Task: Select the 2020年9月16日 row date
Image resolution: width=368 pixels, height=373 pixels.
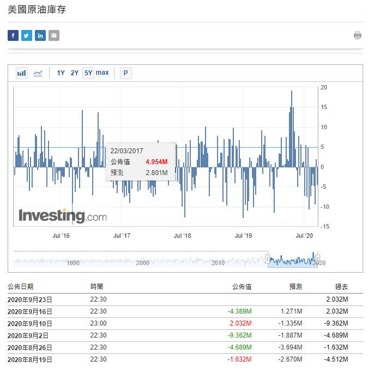Action: point(30,311)
